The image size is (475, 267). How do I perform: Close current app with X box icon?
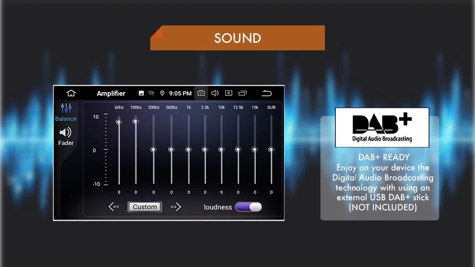pyautogui.click(x=229, y=93)
